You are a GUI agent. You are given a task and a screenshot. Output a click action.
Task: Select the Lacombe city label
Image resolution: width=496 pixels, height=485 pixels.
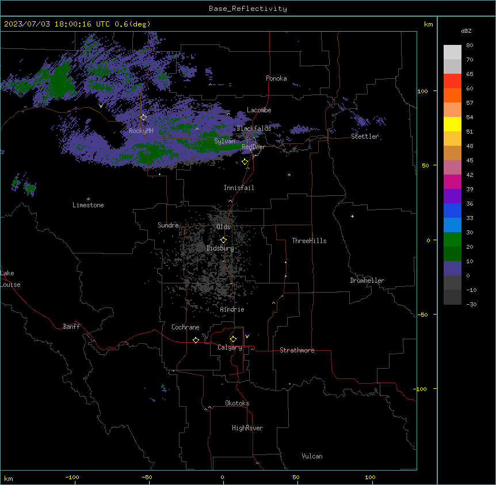coord(259,110)
